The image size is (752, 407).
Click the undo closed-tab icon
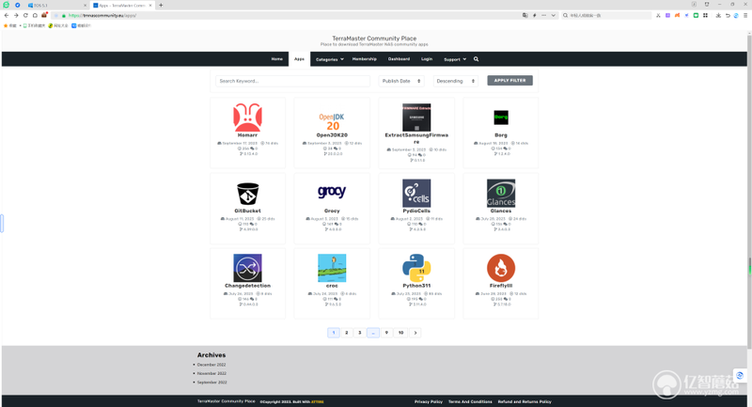[727, 15]
